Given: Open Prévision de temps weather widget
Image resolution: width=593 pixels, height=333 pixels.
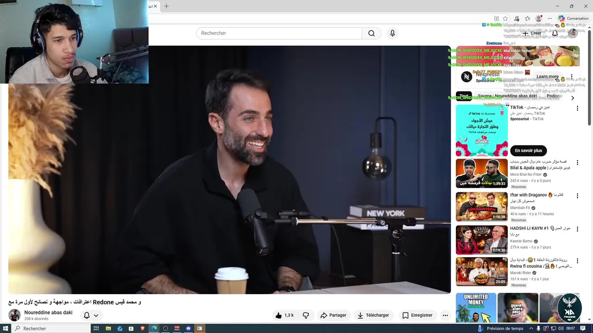Looking at the screenshot, I should point(500,328).
